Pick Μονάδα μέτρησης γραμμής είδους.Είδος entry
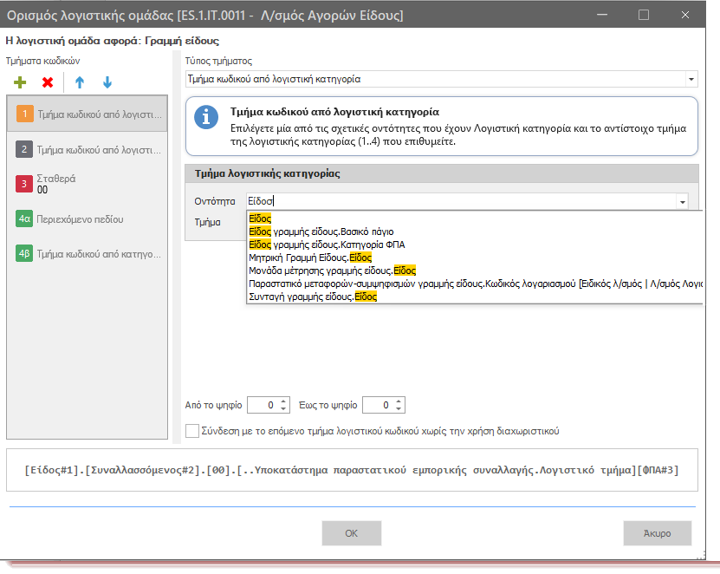The width and height of the screenshot is (720, 574). pos(332,271)
